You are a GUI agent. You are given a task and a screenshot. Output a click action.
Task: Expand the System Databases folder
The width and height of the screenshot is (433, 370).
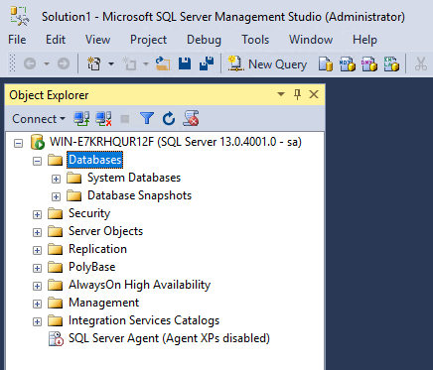(x=56, y=179)
